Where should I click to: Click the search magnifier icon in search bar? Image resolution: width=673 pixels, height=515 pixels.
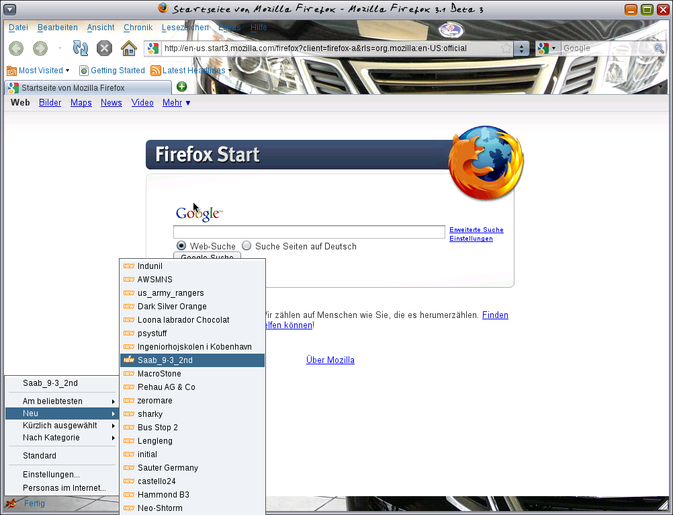coord(658,48)
